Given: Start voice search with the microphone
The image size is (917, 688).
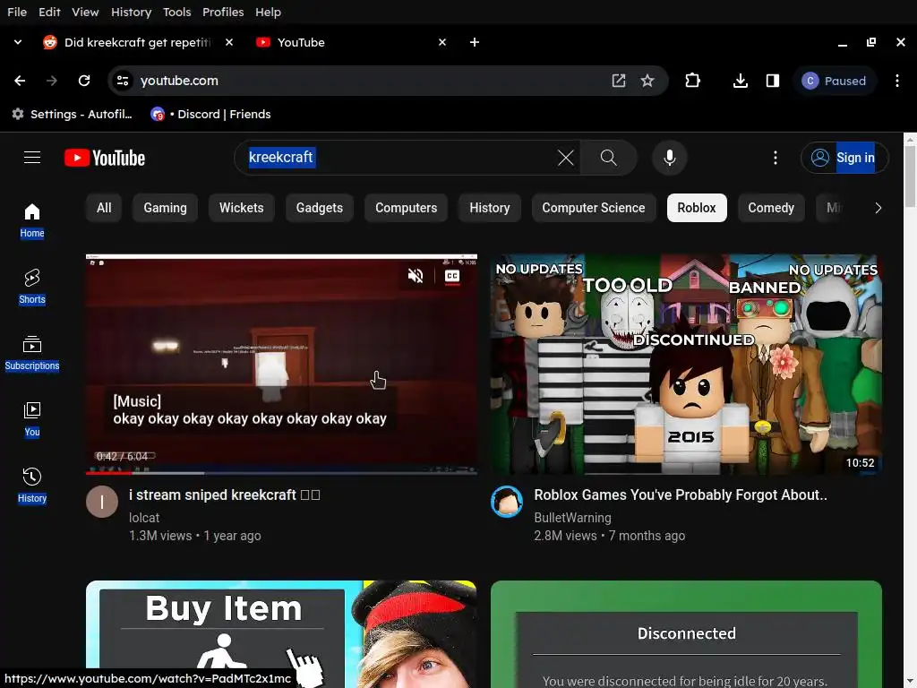Looking at the screenshot, I should [x=670, y=158].
